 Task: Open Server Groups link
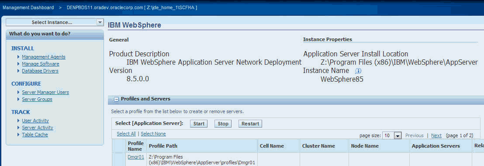pyautogui.click(x=37, y=99)
